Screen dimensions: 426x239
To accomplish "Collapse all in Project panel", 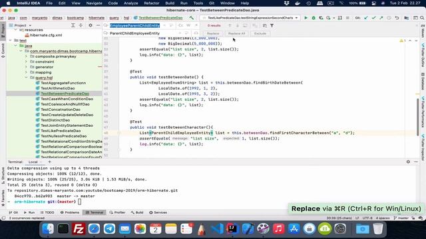I will 81,25.
